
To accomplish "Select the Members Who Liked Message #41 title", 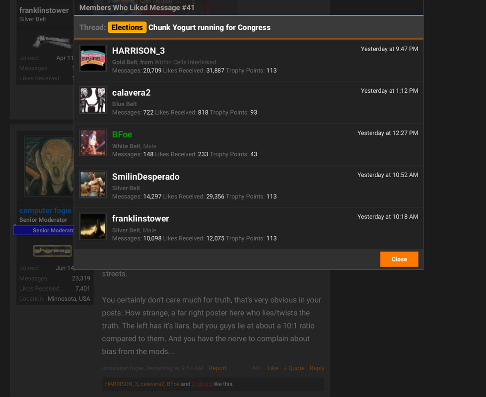I will [x=137, y=8].
